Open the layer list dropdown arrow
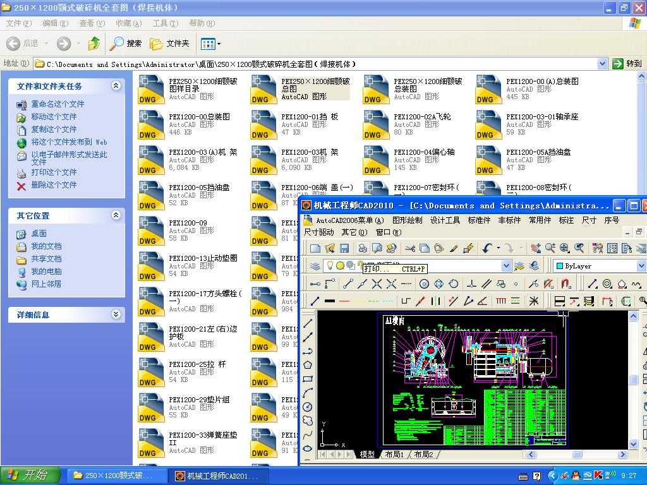This screenshot has height=485, width=647. tap(507, 266)
